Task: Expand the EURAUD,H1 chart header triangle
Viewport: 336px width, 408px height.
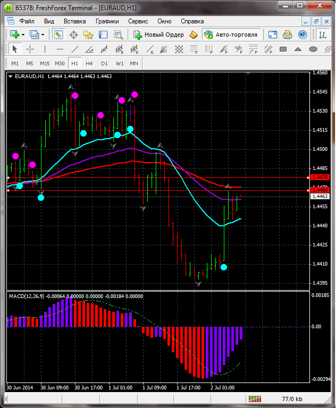Action: tap(11, 76)
